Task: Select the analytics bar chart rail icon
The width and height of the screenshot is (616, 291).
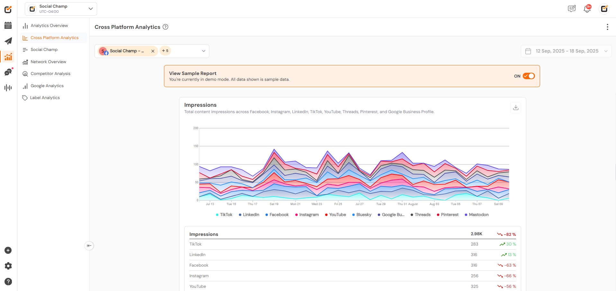Action: tap(8, 57)
